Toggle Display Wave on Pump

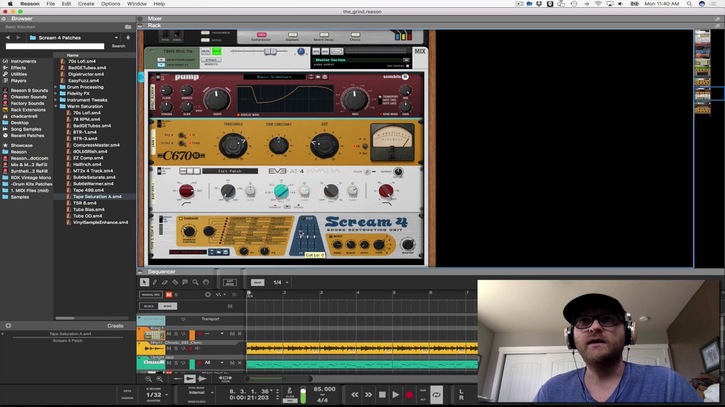pos(240,115)
